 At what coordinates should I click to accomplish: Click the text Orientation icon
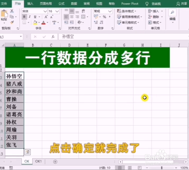pos(79,22)
